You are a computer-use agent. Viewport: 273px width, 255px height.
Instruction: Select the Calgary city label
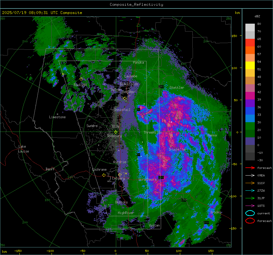tap(118, 178)
